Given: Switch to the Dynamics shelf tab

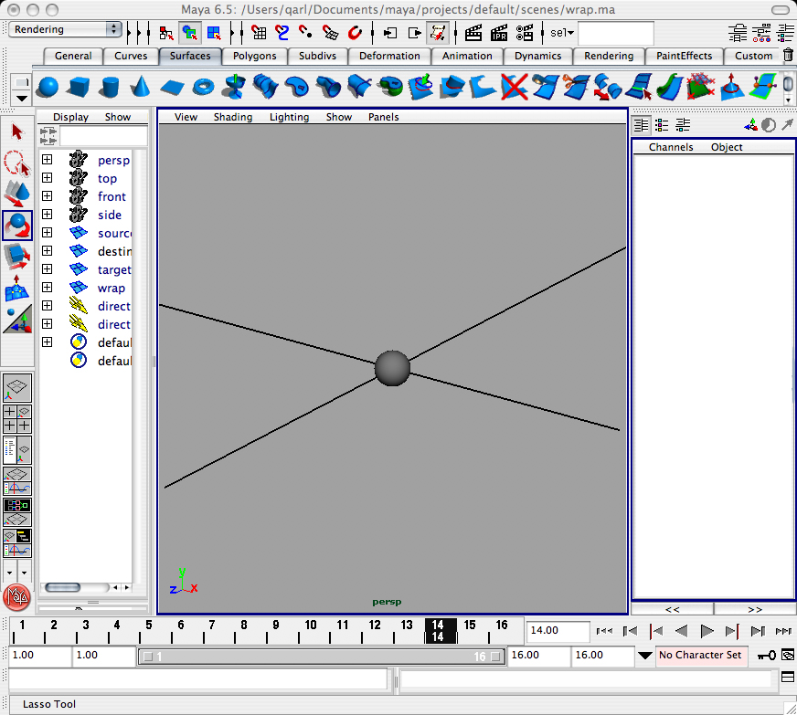Looking at the screenshot, I should coord(537,56).
